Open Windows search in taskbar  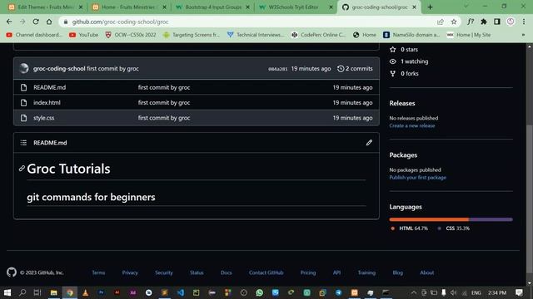point(22,292)
